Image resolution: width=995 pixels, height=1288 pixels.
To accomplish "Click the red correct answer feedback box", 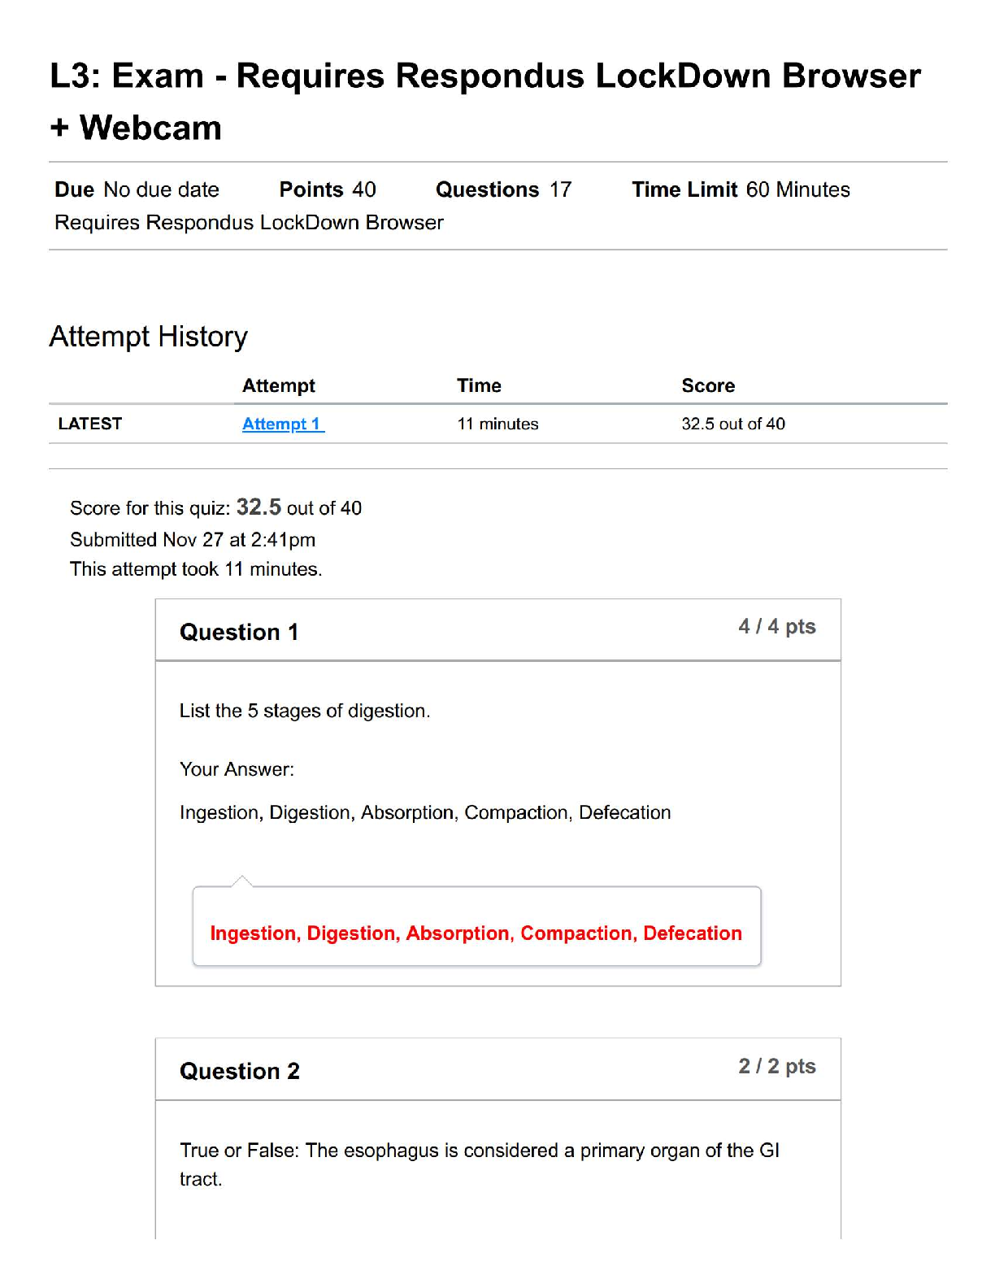I will [x=476, y=933].
